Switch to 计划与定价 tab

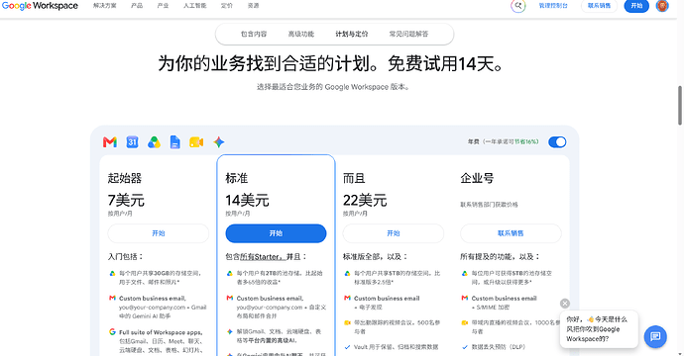(352, 34)
